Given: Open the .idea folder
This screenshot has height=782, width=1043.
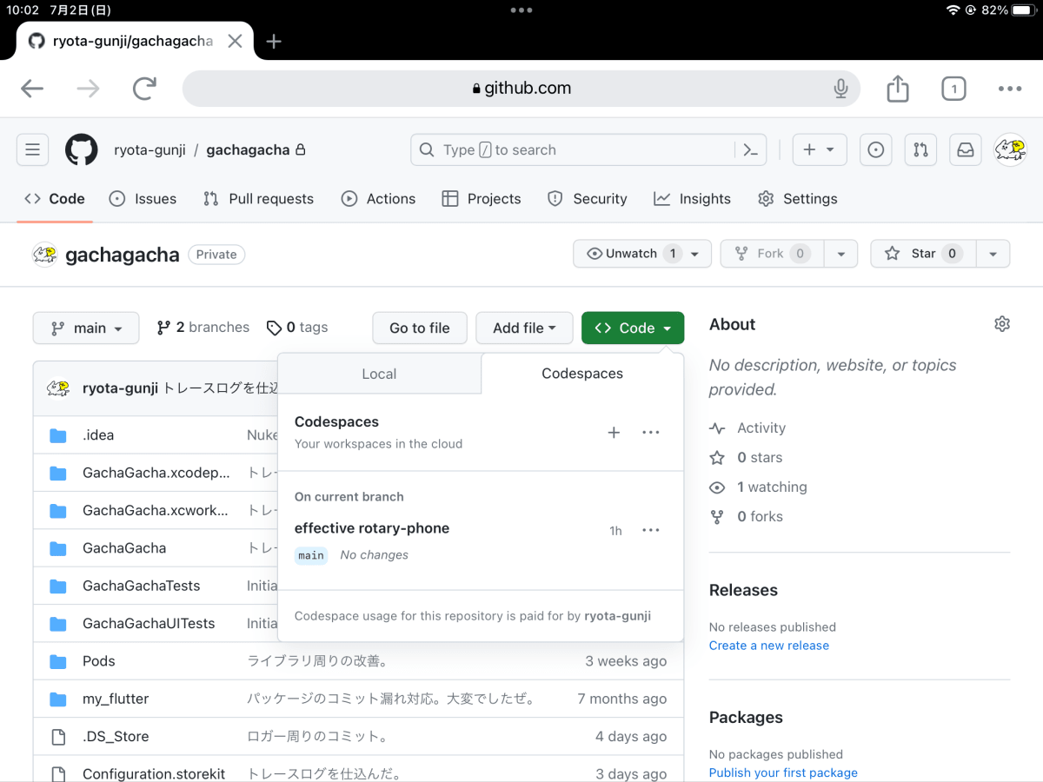Looking at the screenshot, I should pyautogui.click(x=98, y=435).
